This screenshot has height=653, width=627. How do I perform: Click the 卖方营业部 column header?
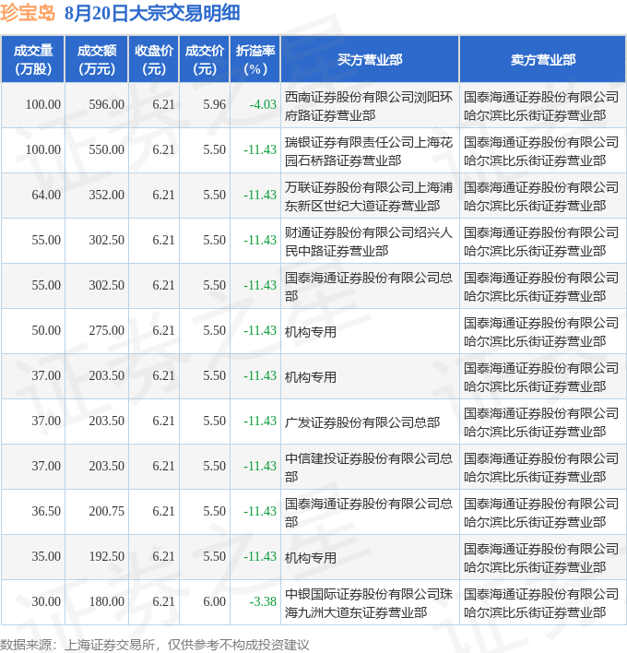pyautogui.click(x=542, y=59)
